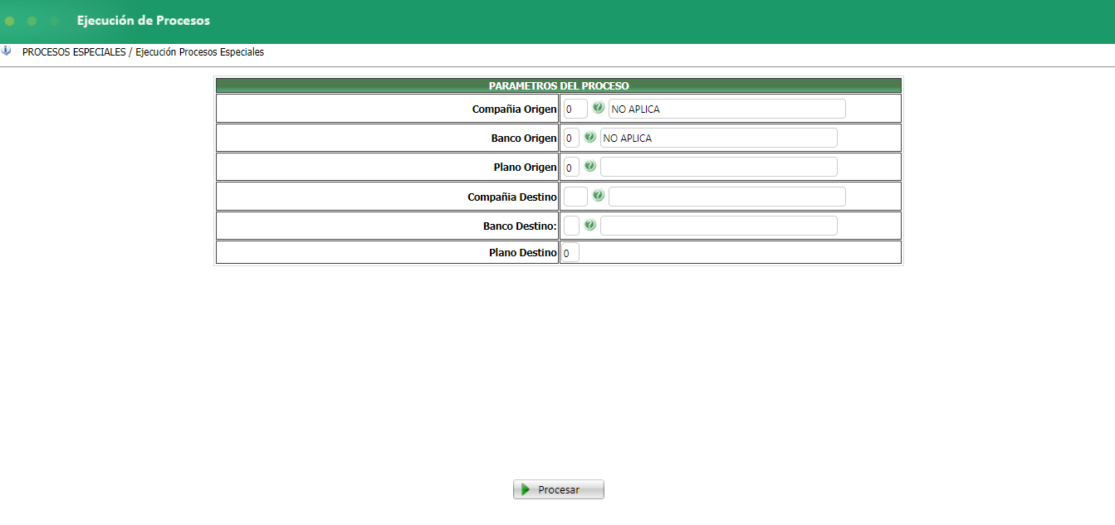Focus the Compañia Destino code field
1115x525 pixels.
coord(575,197)
